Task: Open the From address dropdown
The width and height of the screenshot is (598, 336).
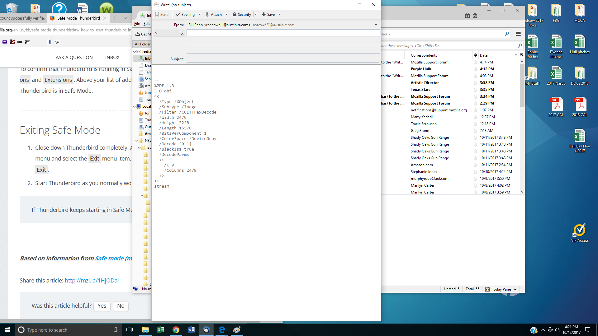Action: [376, 24]
